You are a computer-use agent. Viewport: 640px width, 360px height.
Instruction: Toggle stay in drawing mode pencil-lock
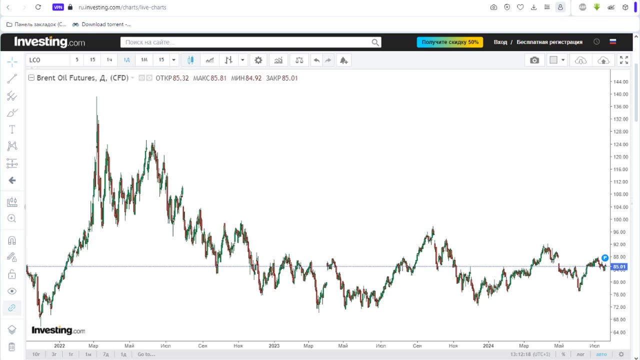[x=12, y=257]
